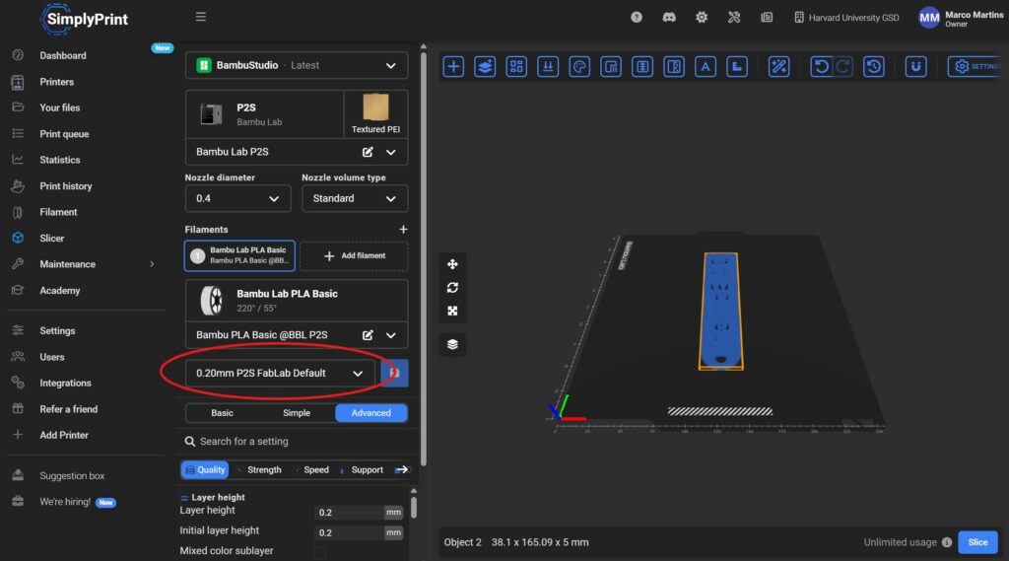Select the Bambu Lab PLA Basic filament chip

pos(239,255)
